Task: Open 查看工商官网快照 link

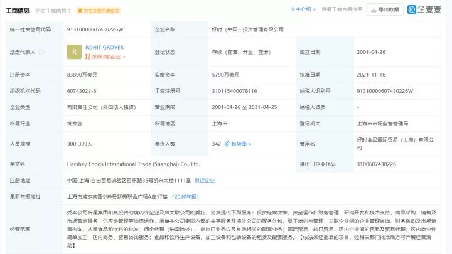Action: [x=342, y=9]
